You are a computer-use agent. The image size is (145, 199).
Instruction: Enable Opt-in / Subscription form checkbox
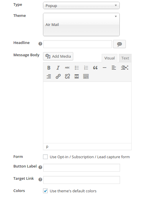pyautogui.click(x=45, y=157)
